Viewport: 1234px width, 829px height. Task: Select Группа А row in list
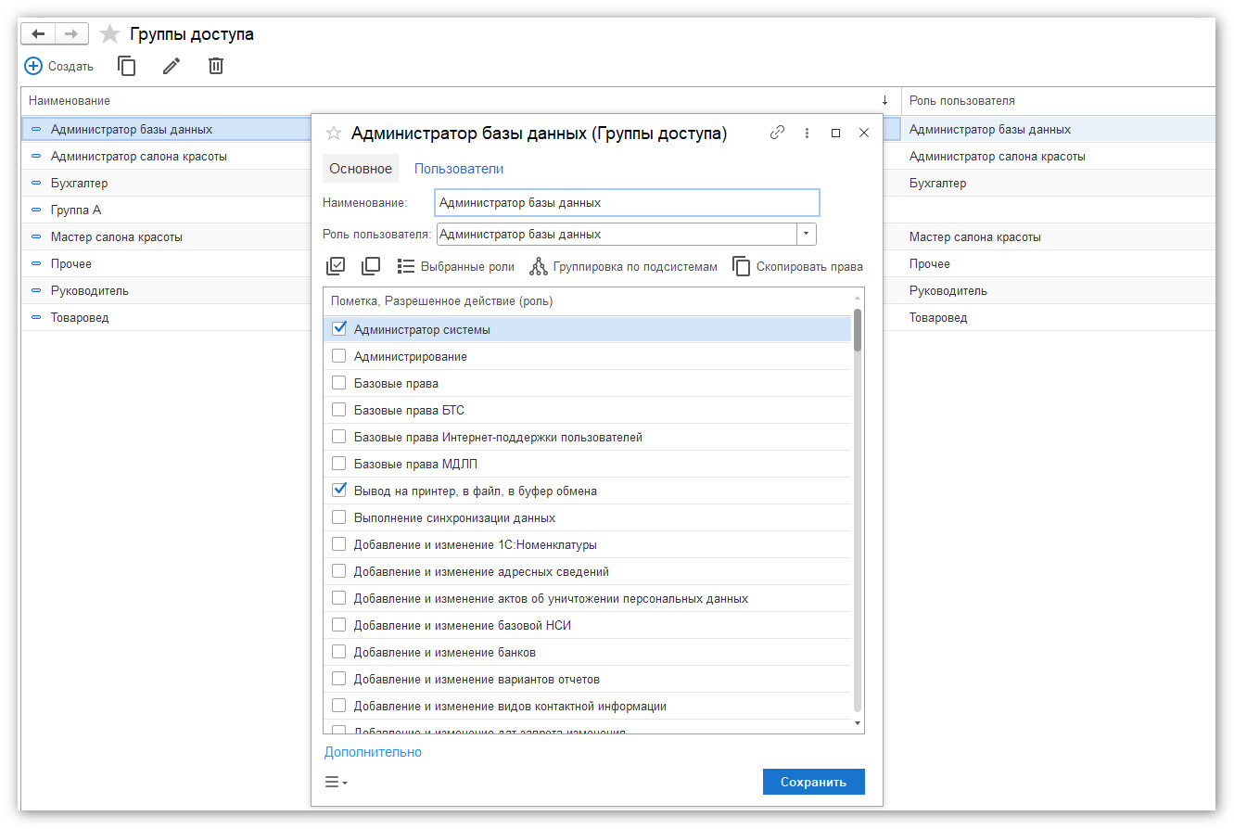click(x=166, y=210)
